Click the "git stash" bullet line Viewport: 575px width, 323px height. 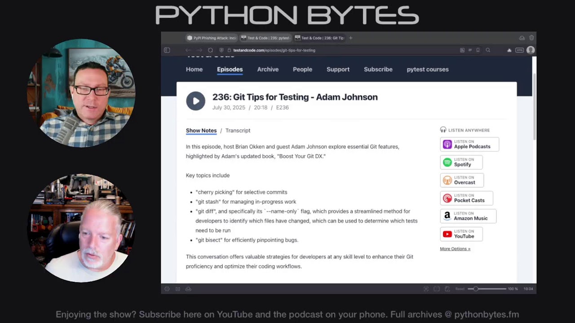tap(246, 202)
